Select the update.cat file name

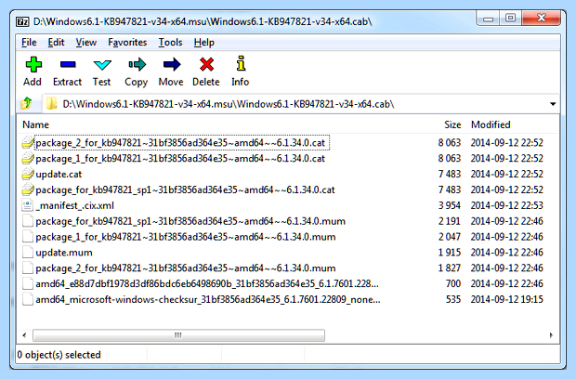pos(59,174)
